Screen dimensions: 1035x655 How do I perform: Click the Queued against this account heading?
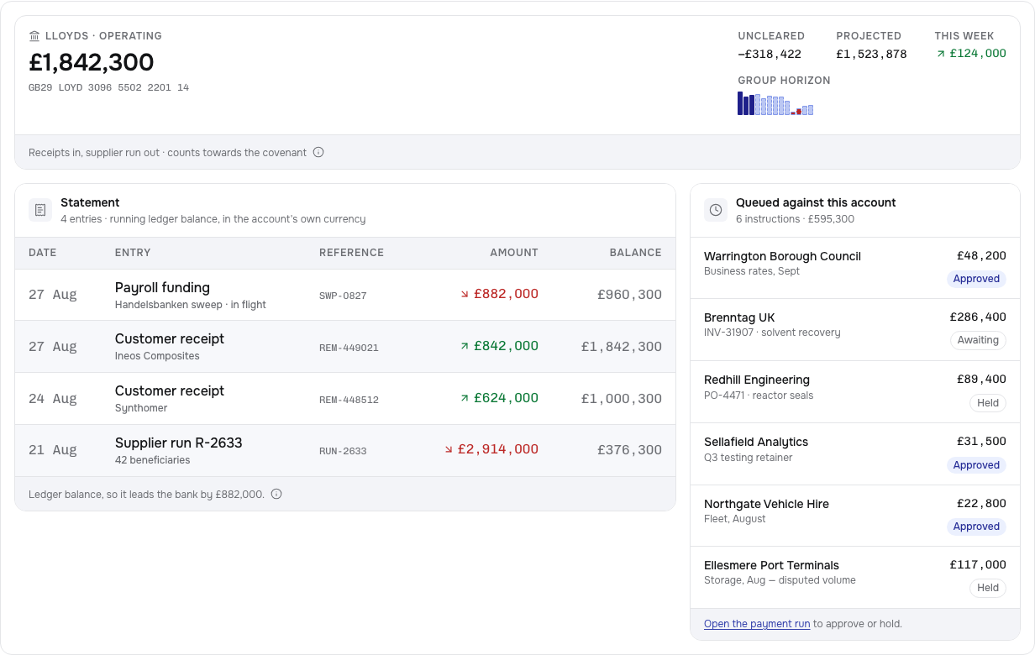click(816, 202)
